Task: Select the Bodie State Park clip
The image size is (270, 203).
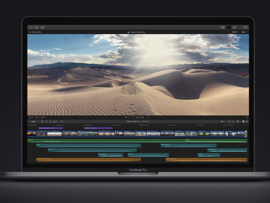Action: point(153,134)
